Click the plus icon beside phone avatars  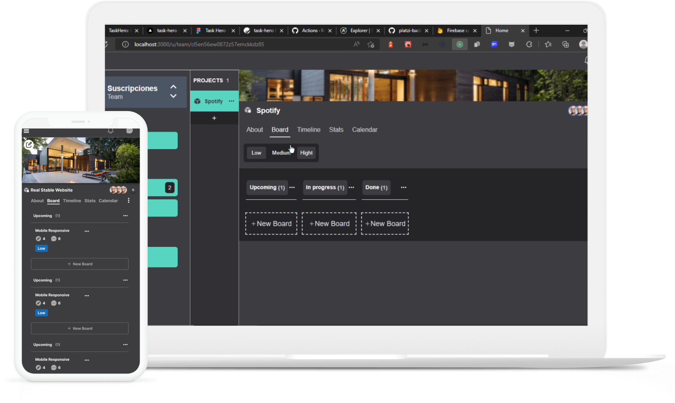[133, 190]
